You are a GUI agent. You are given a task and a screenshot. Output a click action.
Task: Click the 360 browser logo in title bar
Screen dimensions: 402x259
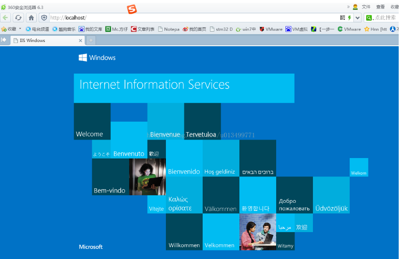point(4,7)
